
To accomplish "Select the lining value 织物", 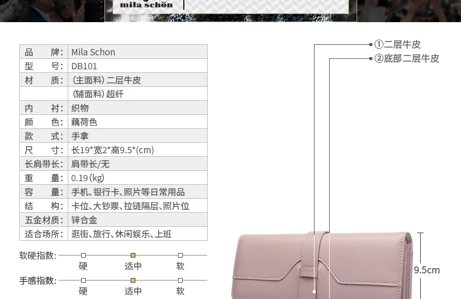I will tap(80, 108).
